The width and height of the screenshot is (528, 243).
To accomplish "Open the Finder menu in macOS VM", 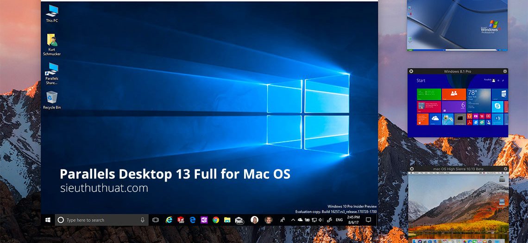I will pyautogui.click(x=416, y=173).
